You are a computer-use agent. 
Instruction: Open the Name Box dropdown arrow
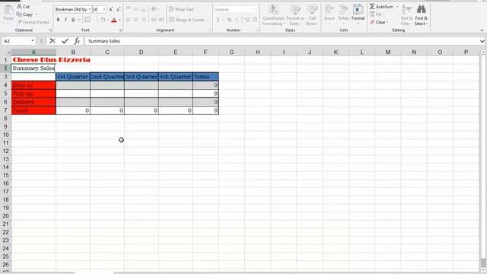coord(32,41)
